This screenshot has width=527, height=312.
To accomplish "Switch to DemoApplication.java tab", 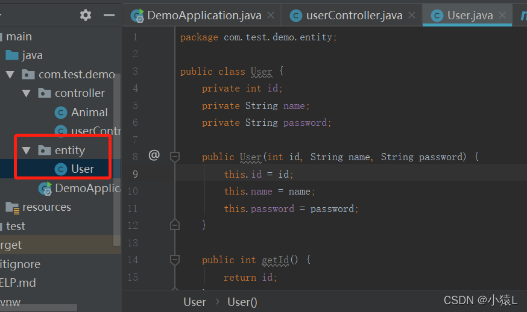I will pyautogui.click(x=204, y=16).
